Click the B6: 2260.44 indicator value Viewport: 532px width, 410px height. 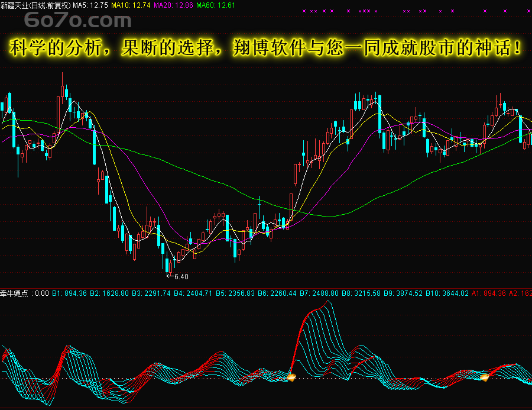click(x=277, y=293)
